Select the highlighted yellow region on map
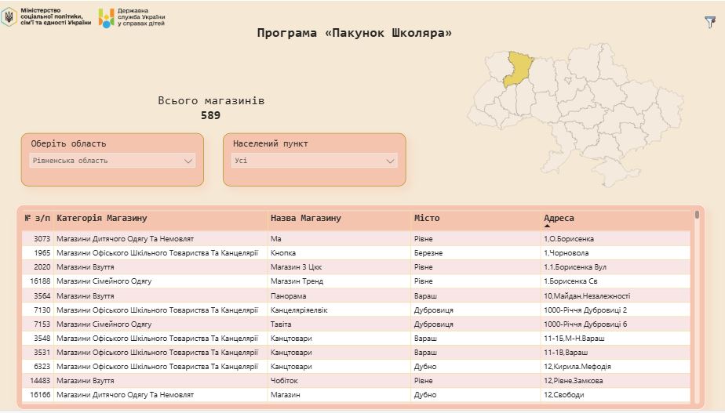Screen dimensions: 725x413 (x=516, y=69)
